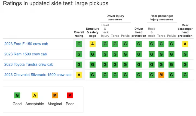Click the Ram 1500 rear passenger head protection rating
This screenshot has height=116, width=196.
click(x=185, y=54)
